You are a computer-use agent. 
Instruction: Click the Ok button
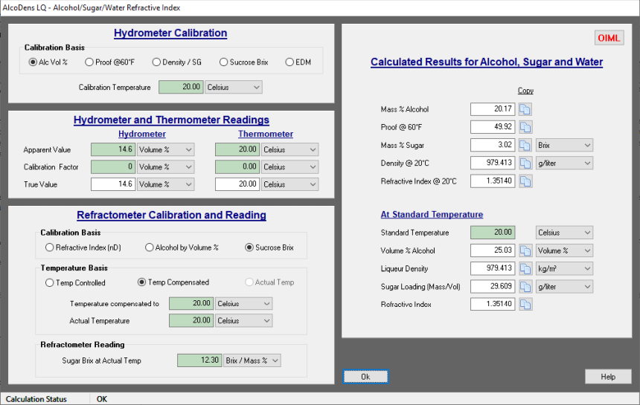click(x=365, y=377)
